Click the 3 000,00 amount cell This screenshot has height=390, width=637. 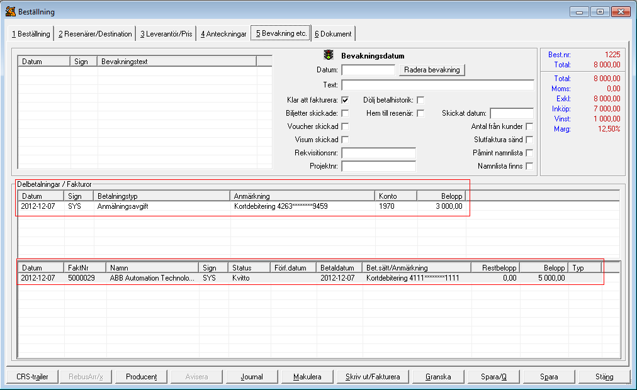click(449, 206)
